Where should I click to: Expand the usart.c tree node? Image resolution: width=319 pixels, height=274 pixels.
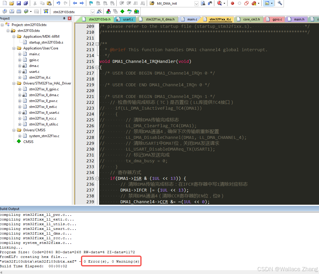tap(20, 72)
